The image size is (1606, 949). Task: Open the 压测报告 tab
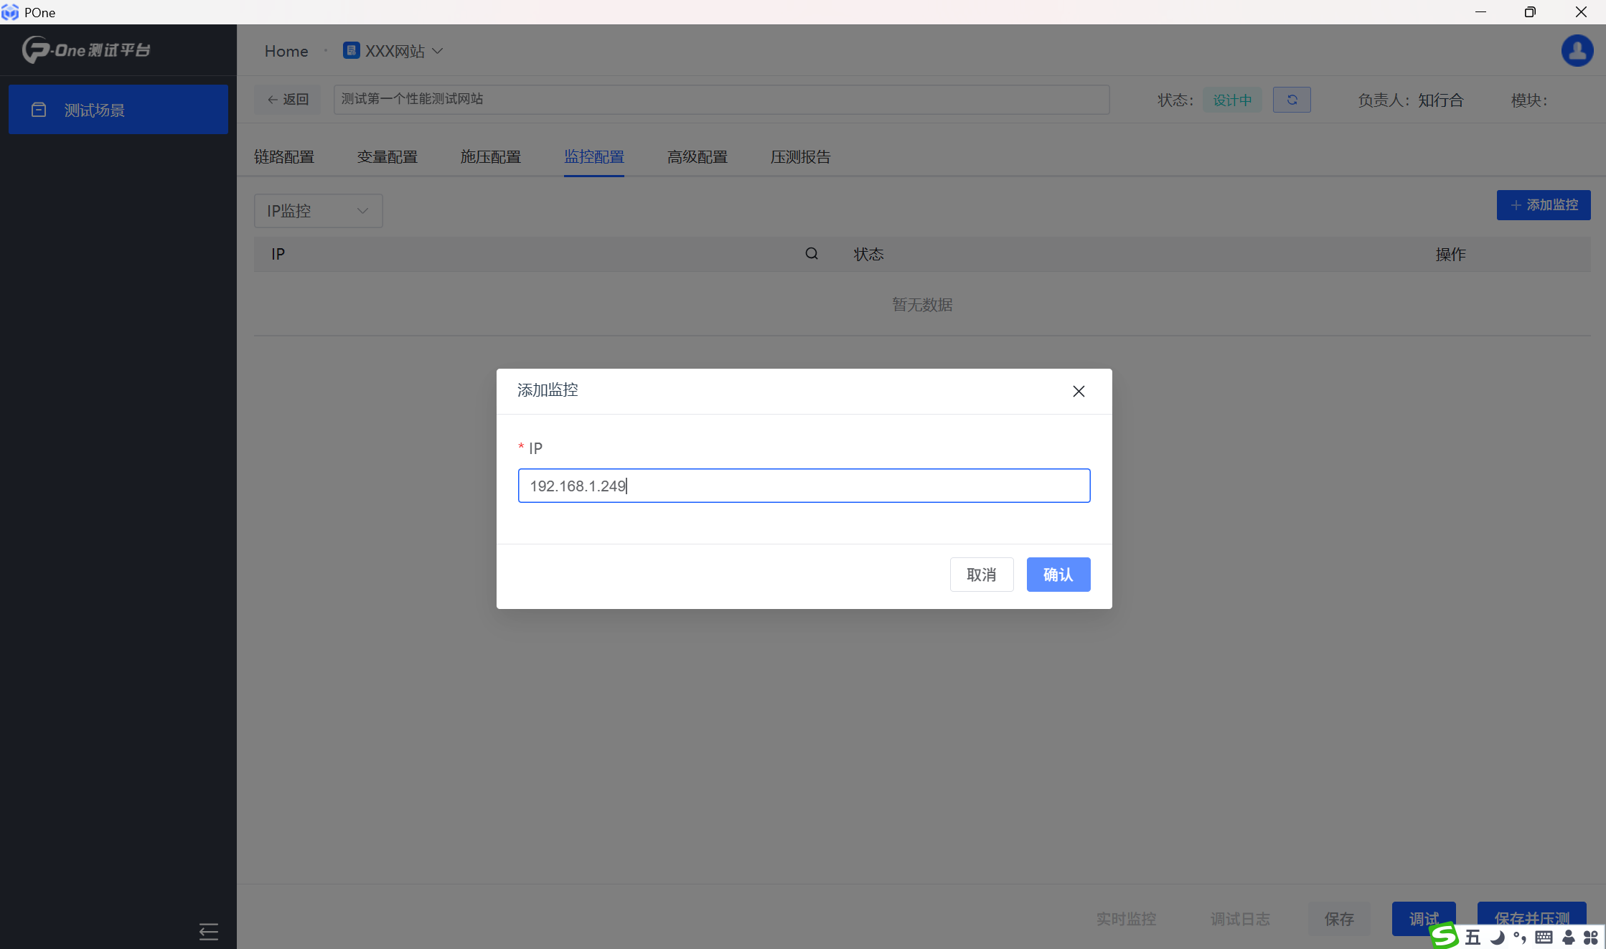point(800,157)
